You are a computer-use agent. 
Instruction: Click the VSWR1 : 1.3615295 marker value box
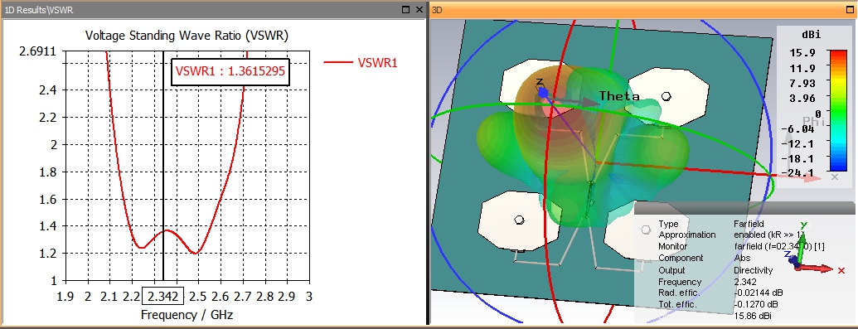click(x=230, y=71)
